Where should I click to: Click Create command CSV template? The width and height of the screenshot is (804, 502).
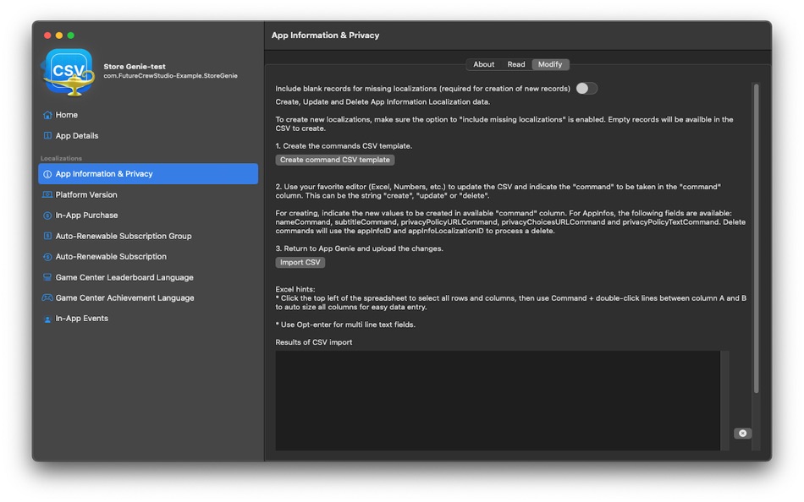[334, 159]
